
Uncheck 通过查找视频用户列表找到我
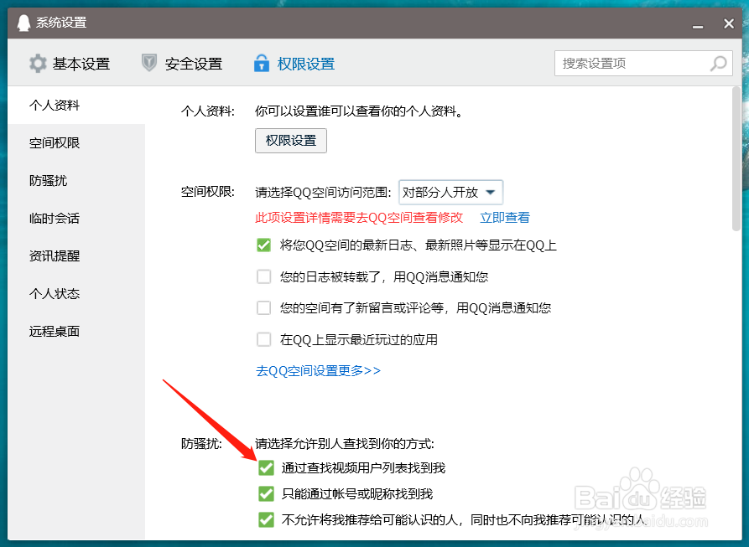click(266, 467)
